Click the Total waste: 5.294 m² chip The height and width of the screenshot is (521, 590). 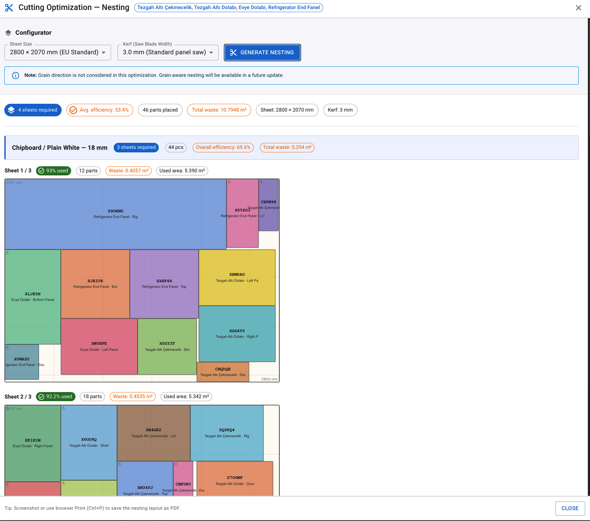[x=287, y=148]
